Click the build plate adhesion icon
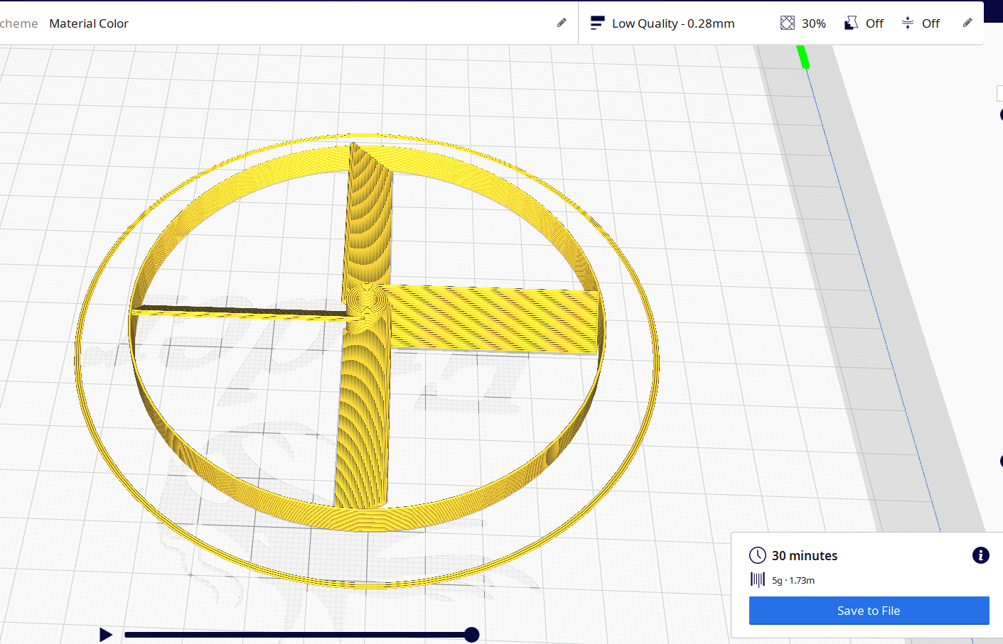Viewport: 1003px width, 644px height. (x=908, y=23)
